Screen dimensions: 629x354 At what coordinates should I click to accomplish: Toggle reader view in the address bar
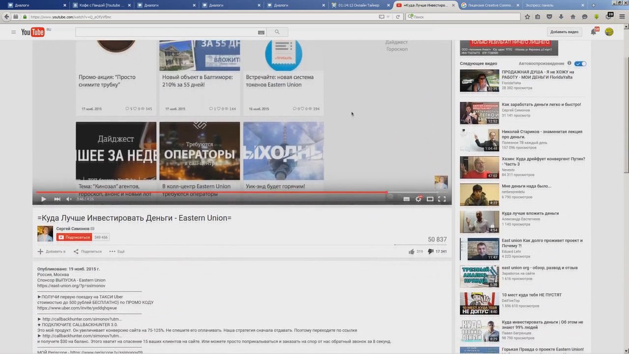click(381, 17)
